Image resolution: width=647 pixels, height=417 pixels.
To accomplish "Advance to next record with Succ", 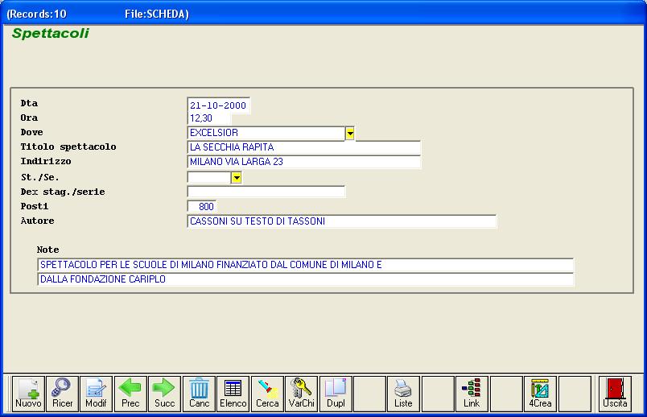I will (x=164, y=394).
